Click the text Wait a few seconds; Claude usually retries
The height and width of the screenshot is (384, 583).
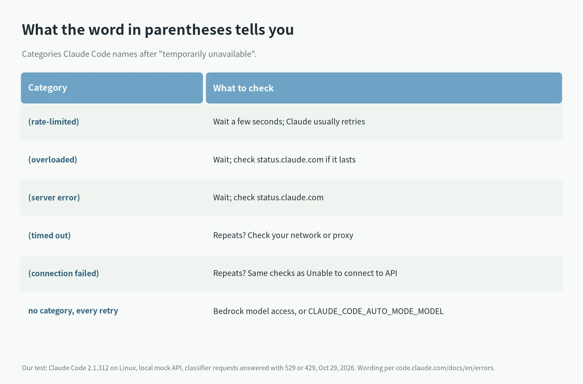[x=289, y=122]
